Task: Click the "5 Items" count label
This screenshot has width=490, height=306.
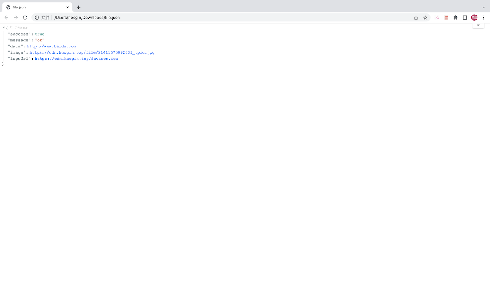Action: point(18,28)
